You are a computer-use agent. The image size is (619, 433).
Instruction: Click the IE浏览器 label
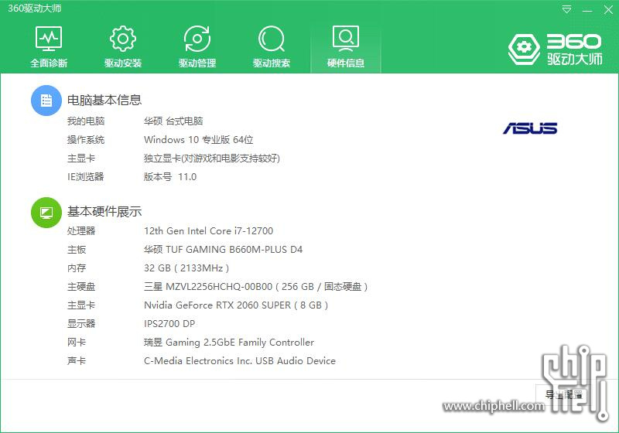point(86,176)
